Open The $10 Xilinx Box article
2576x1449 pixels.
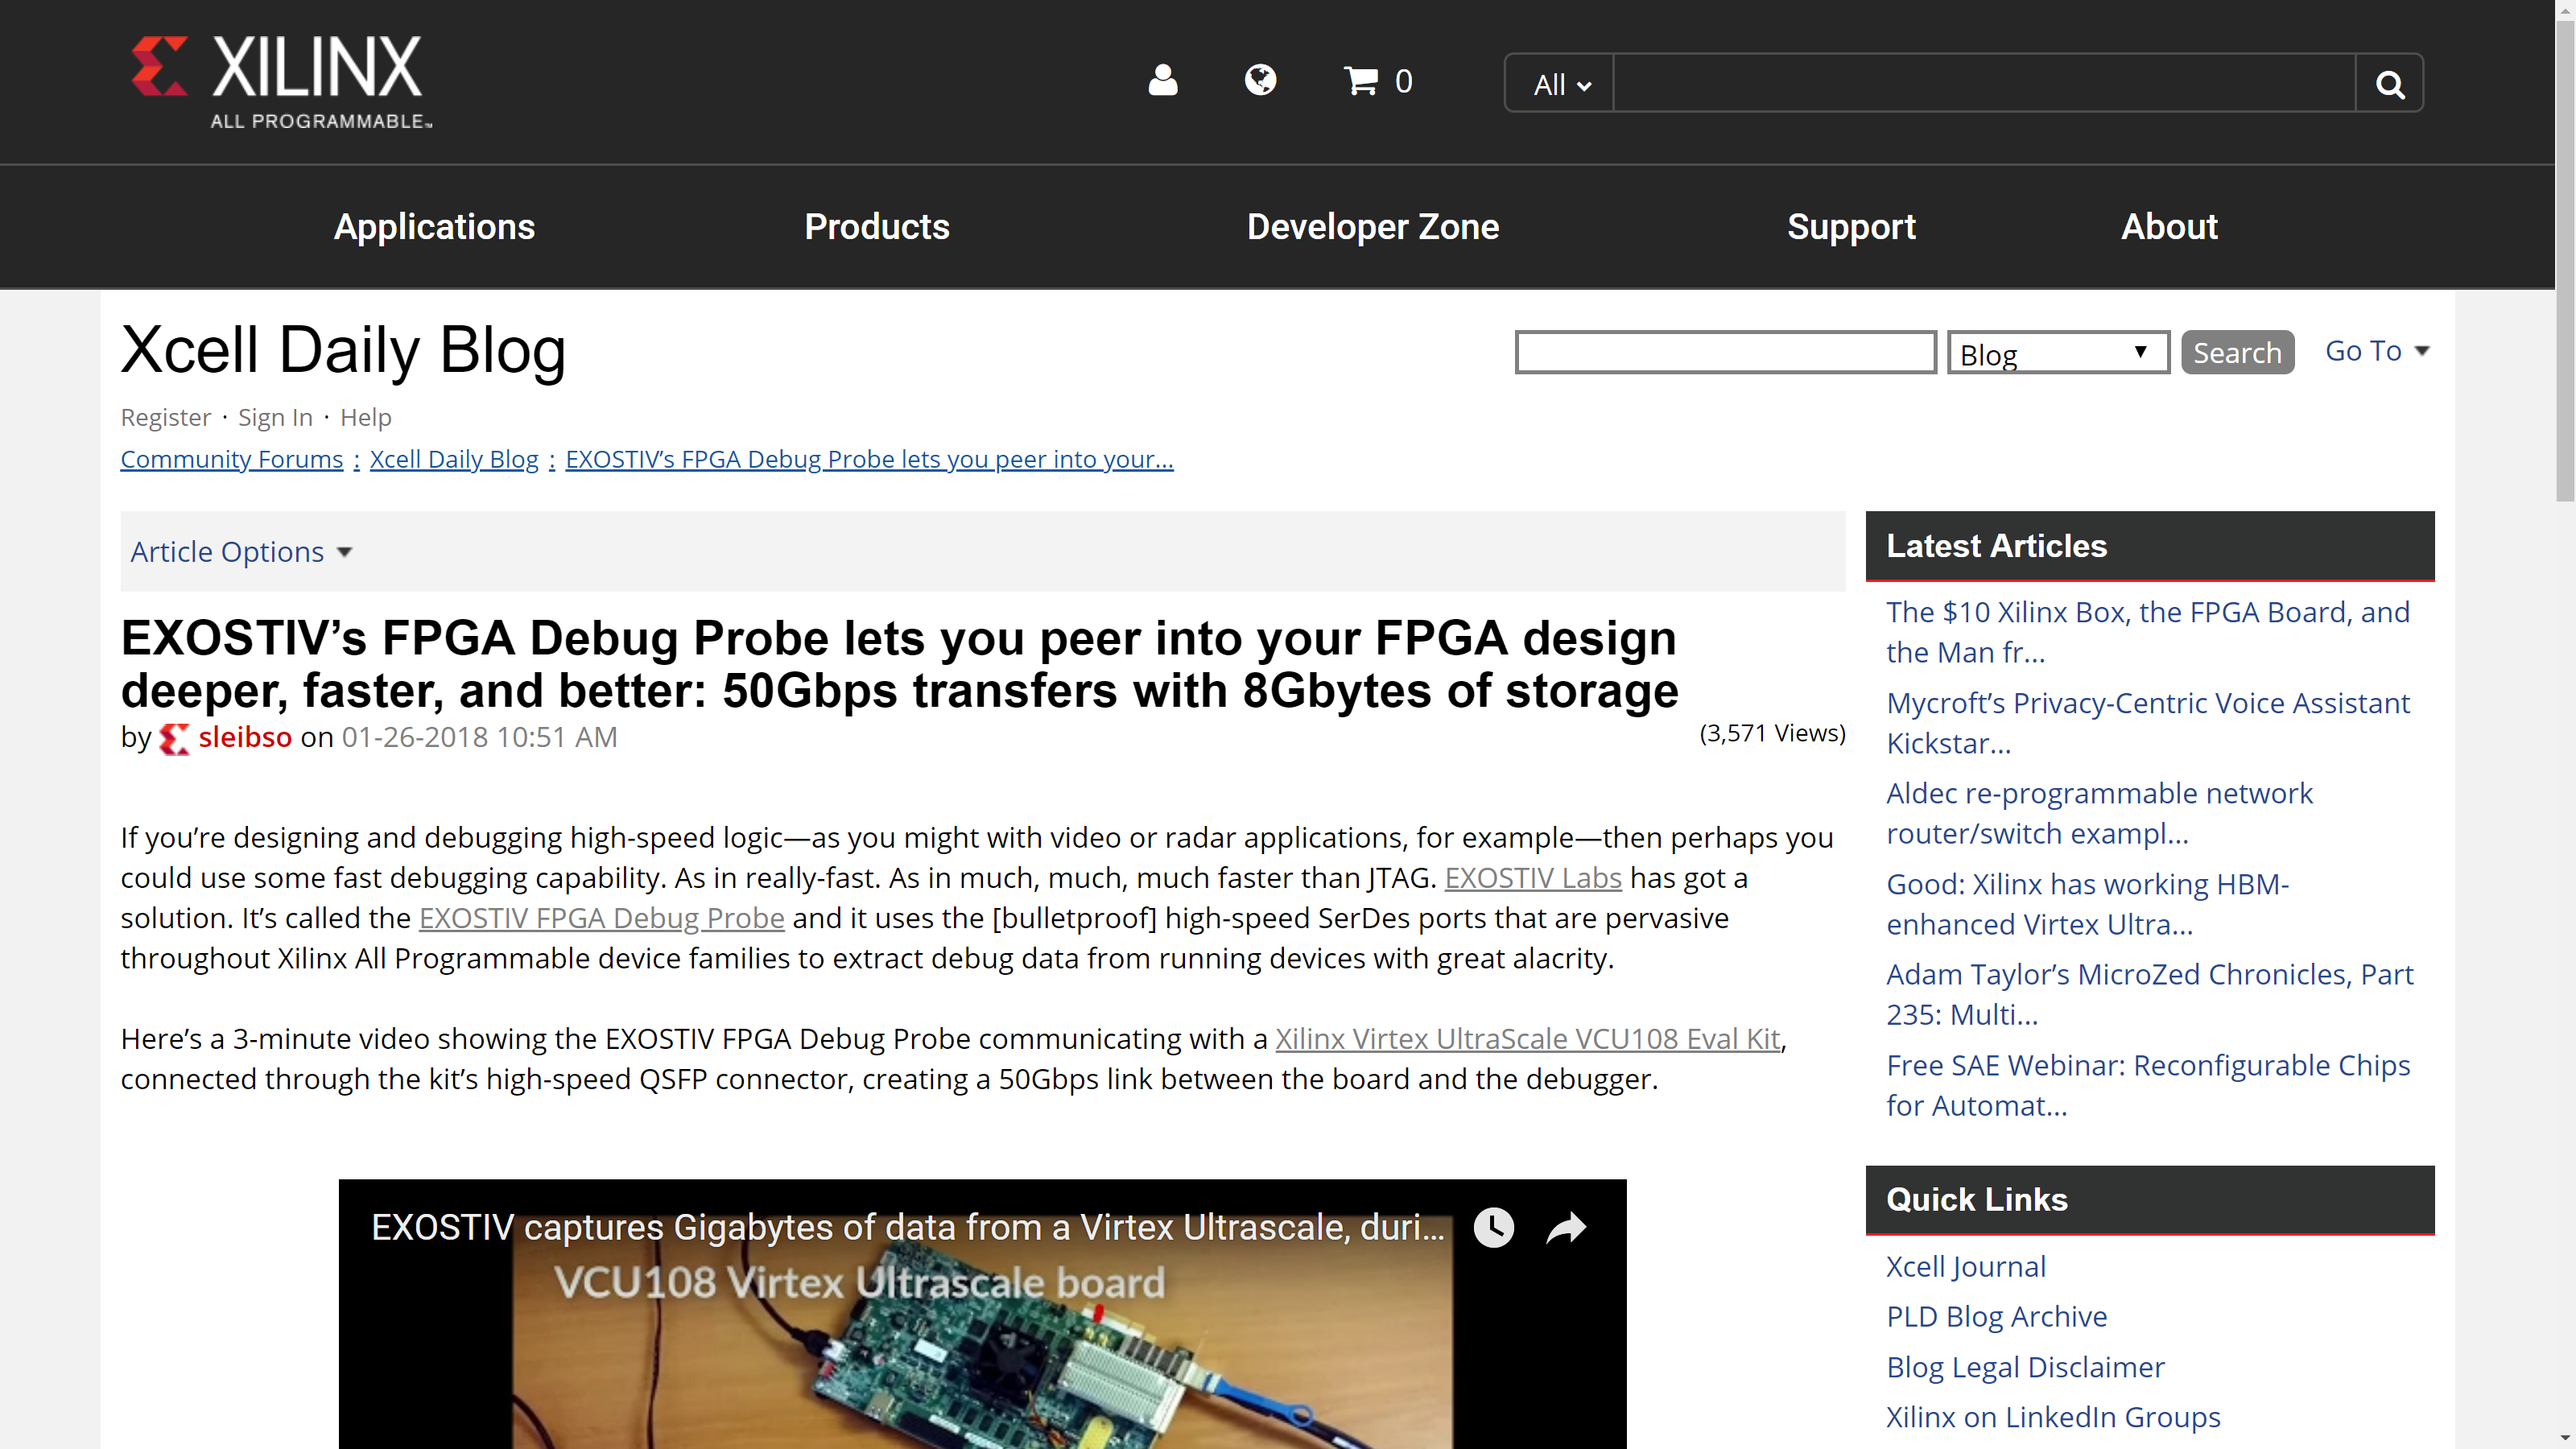pyautogui.click(x=2148, y=632)
